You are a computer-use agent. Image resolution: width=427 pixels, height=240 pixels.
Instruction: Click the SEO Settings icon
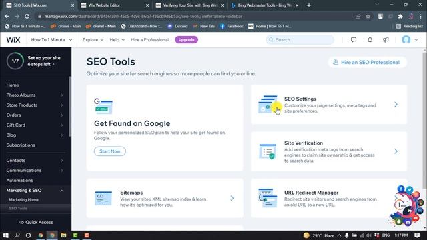(268, 104)
